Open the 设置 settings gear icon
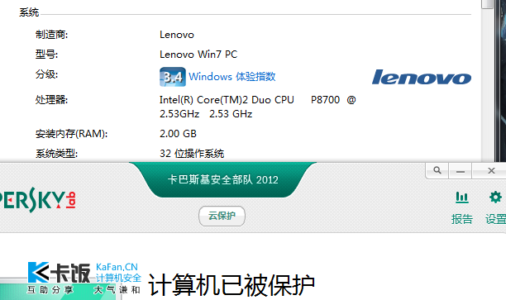Image resolution: width=506 pixels, height=300 pixels. click(x=496, y=197)
